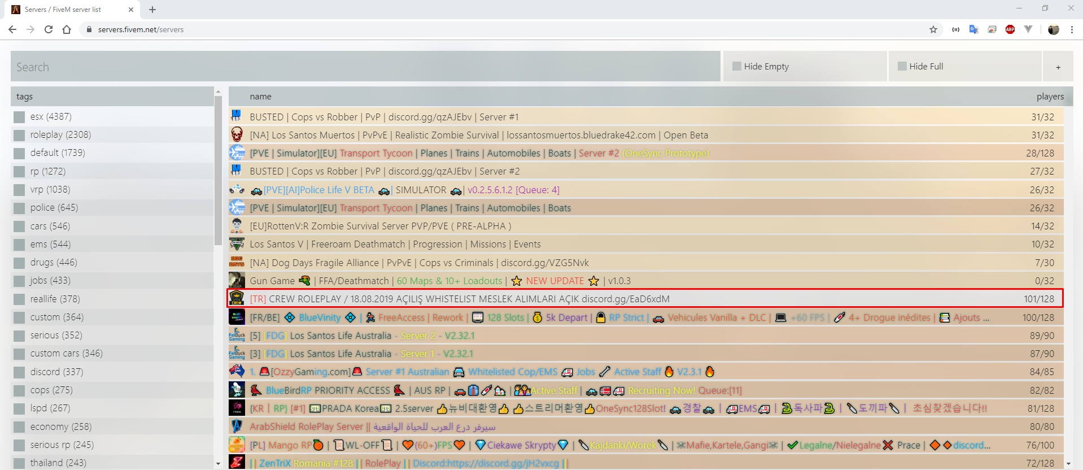
Task: Open the Adblock Plus extension
Action: (x=1010, y=29)
